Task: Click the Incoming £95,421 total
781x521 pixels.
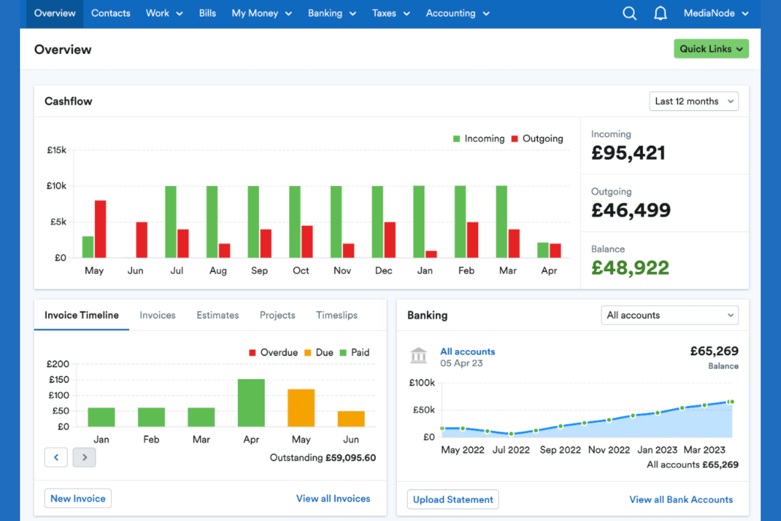Action: [628, 153]
